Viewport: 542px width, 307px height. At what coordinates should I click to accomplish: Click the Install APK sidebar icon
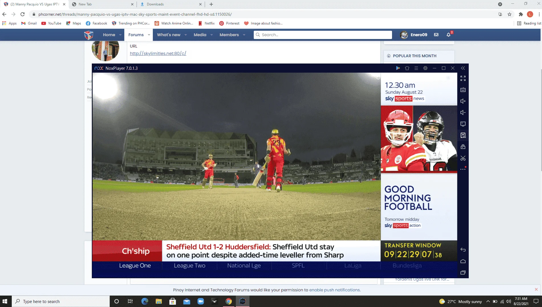(463, 135)
